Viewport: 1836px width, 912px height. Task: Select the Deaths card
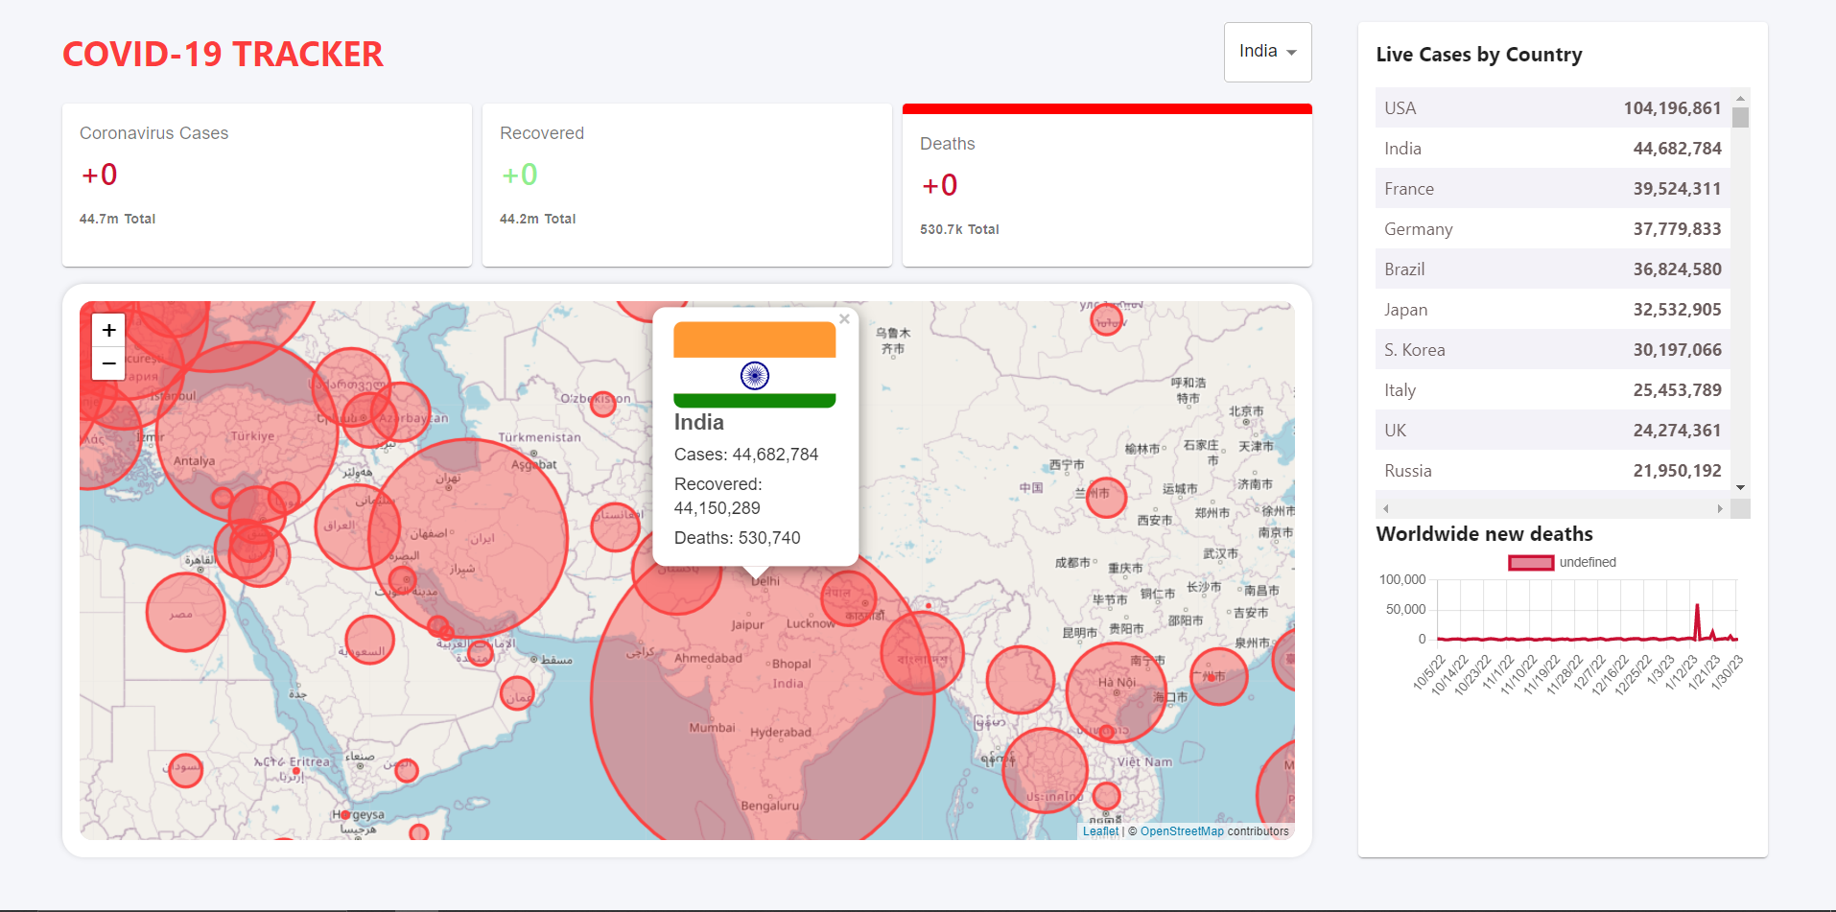click(1107, 184)
